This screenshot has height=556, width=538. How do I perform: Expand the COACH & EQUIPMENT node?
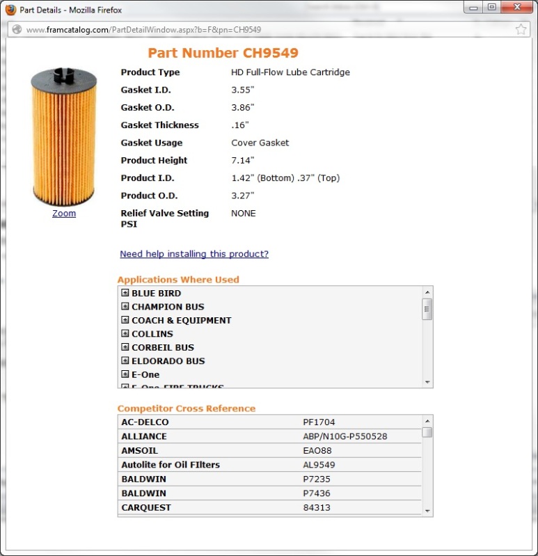click(125, 320)
